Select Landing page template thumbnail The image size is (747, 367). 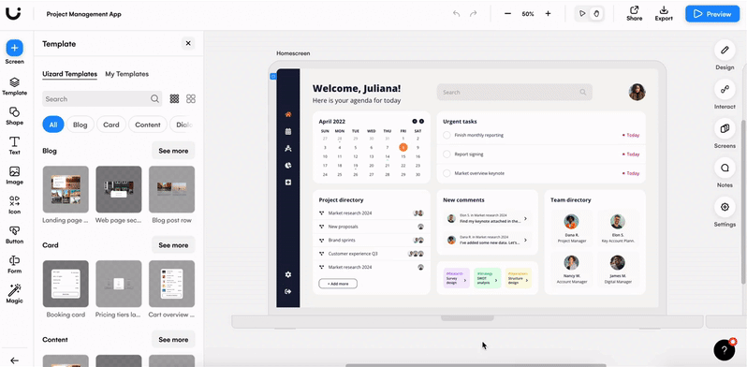(66, 189)
